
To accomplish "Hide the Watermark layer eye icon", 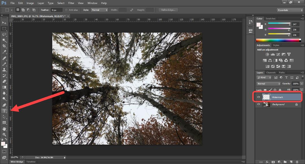I will click(x=258, y=97).
